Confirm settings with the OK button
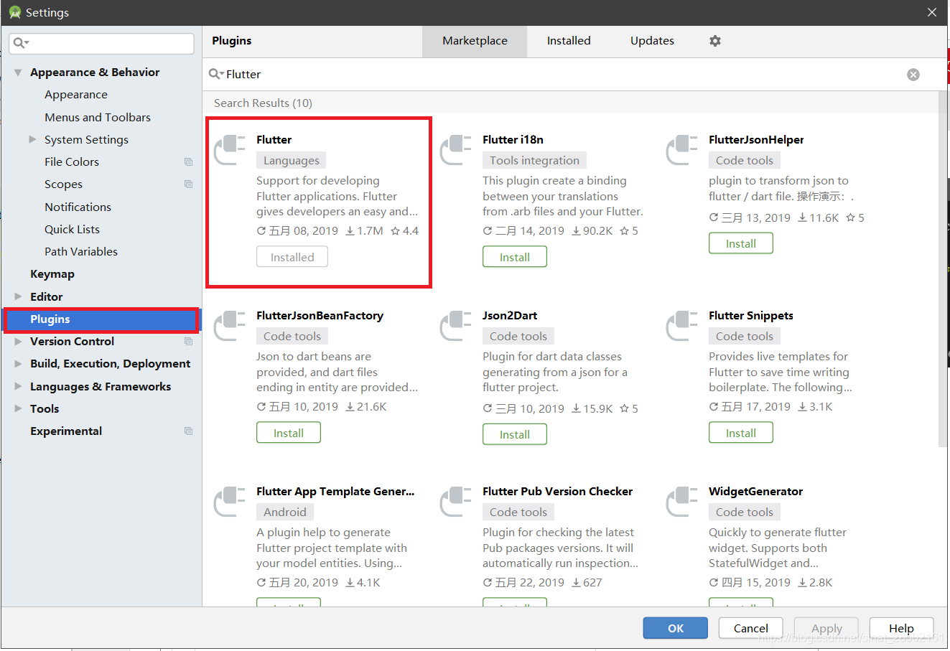Viewport: 950px width, 651px height. point(676,628)
